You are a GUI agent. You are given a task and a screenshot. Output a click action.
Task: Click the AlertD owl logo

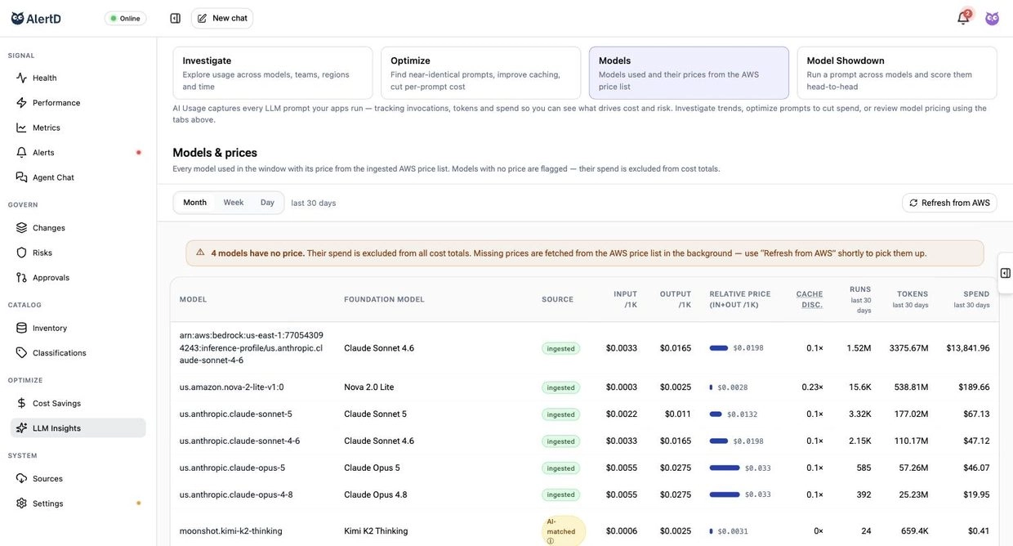tap(17, 18)
